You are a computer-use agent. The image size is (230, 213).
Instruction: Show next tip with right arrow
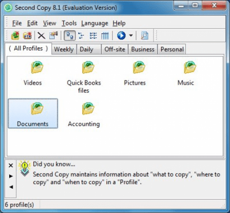tap(11, 176)
